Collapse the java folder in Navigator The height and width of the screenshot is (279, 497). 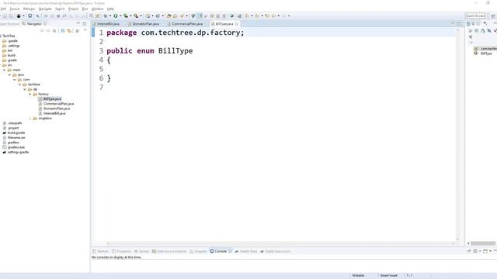(x=9, y=74)
